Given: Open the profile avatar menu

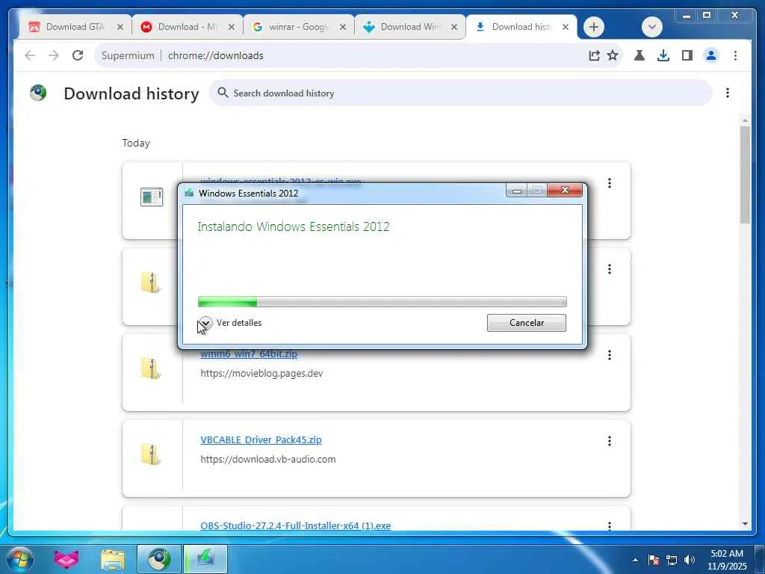Looking at the screenshot, I should tap(711, 55).
